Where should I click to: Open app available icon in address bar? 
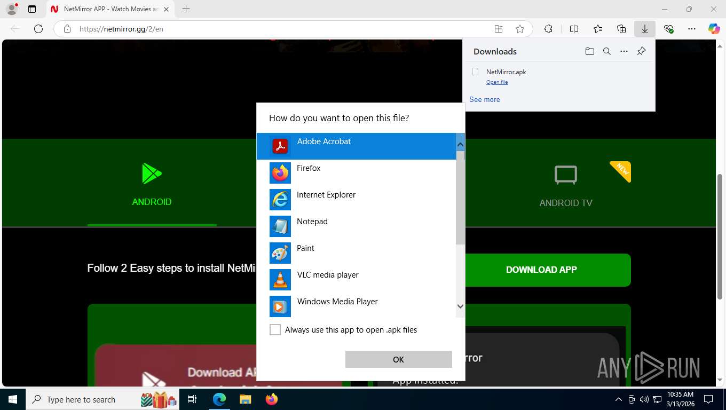499,29
